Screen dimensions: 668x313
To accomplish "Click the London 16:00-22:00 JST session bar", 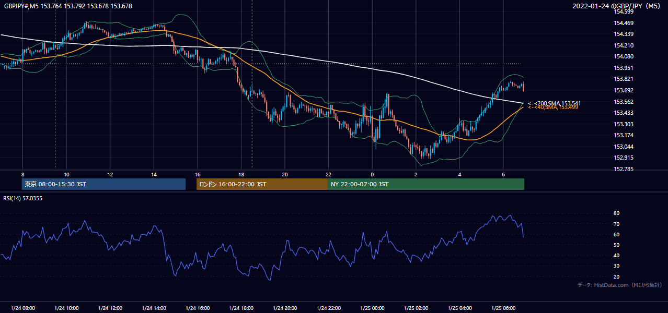I will click(262, 184).
